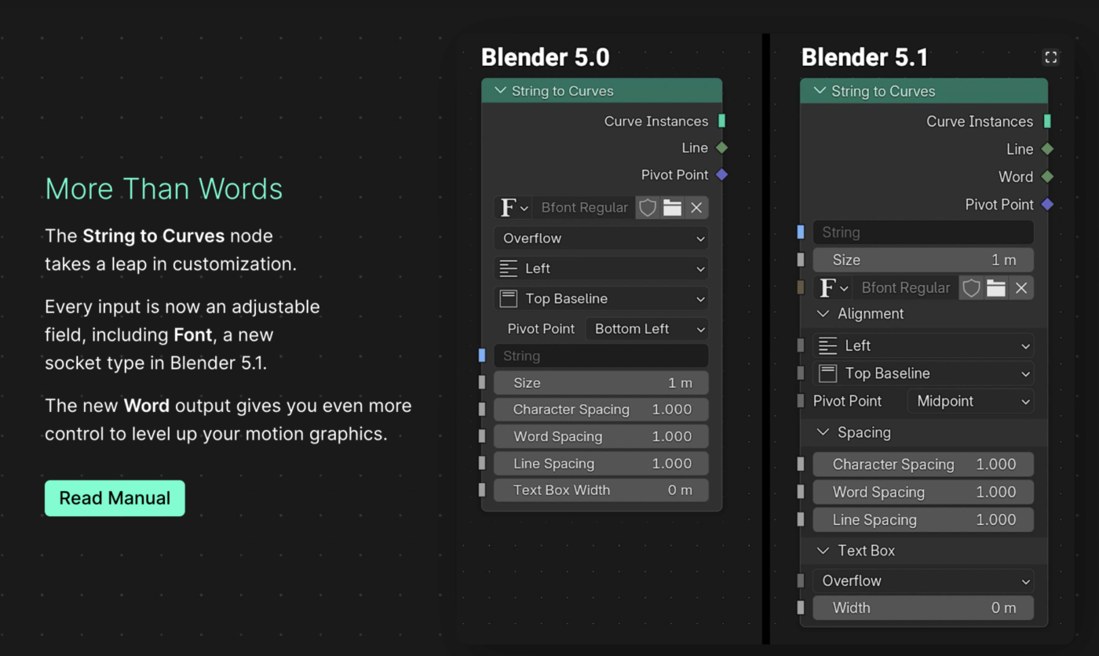The width and height of the screenshot is (1099, 656).
Task: Open the Overflow dropdown in Blender 5.0 node
Action: 601,239
